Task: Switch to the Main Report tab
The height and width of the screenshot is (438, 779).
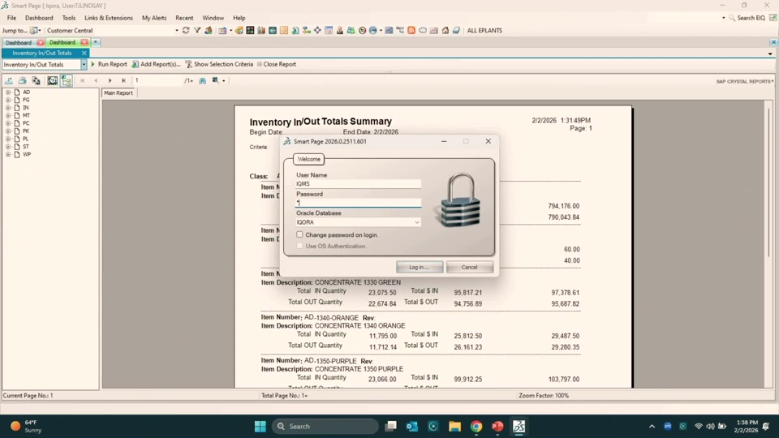Action: [x=118, y=92]
